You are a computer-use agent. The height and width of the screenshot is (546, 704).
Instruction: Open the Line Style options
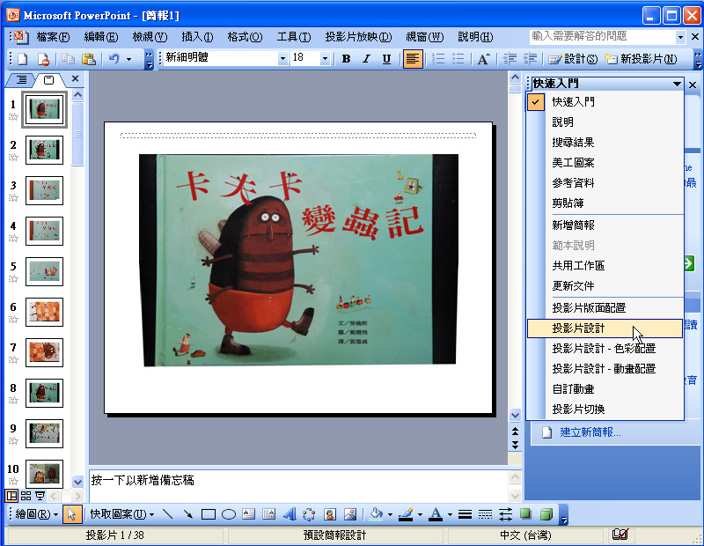[x=466, y=514]
